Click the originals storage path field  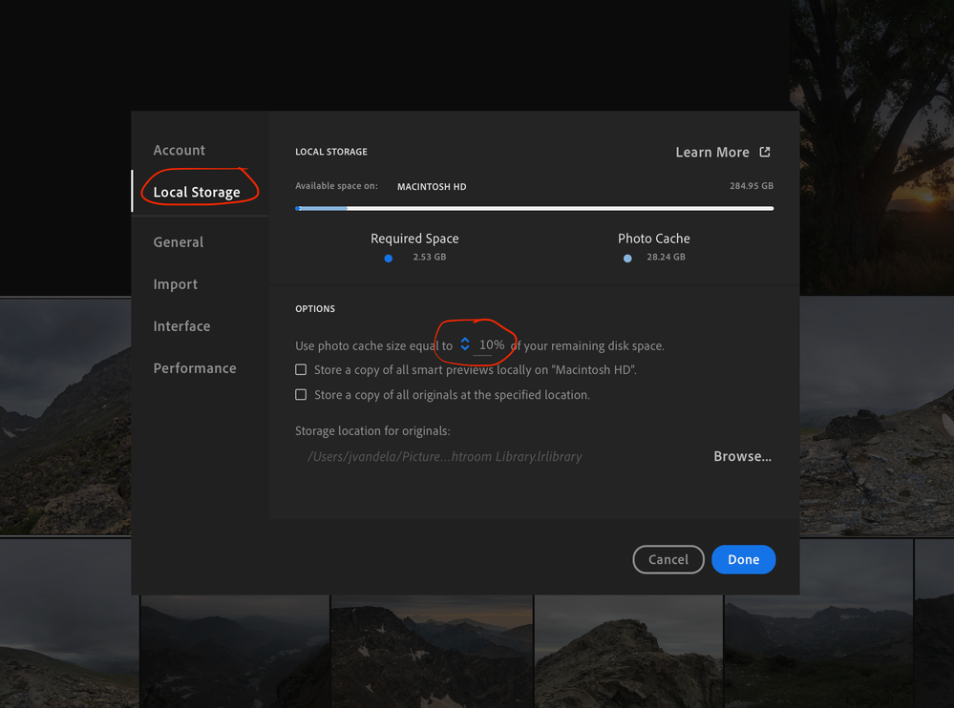[x=445, y=456]
